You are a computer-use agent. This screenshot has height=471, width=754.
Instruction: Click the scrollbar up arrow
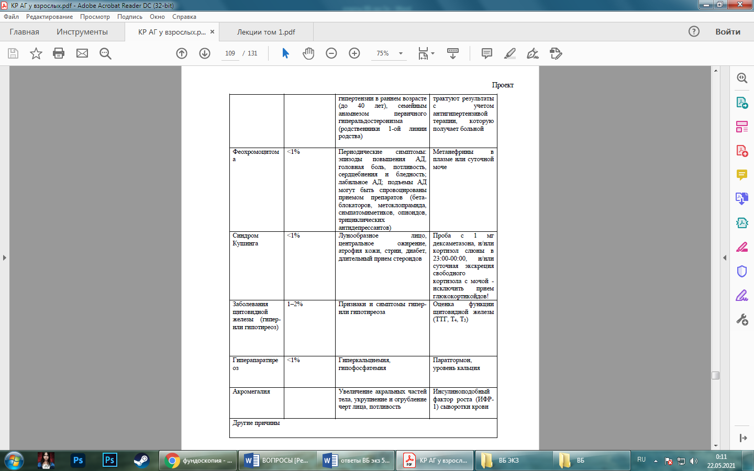pyautogui.click(x=715, y=70)
